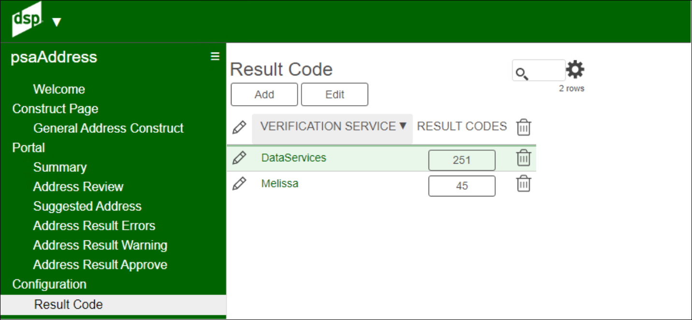692x320 pixels.
Task: Go to Summary in Portal
Action: 60,167
